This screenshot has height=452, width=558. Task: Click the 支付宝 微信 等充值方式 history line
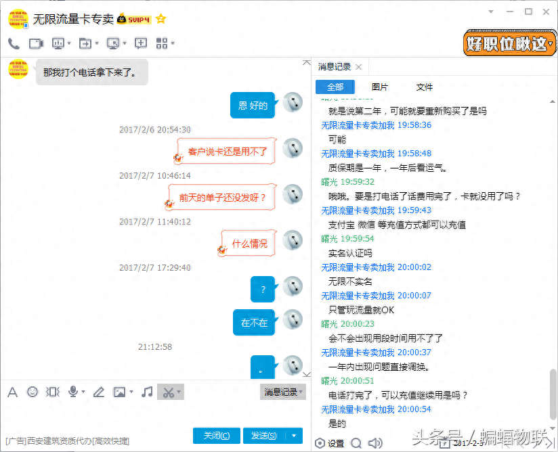(x=397, y=225)
